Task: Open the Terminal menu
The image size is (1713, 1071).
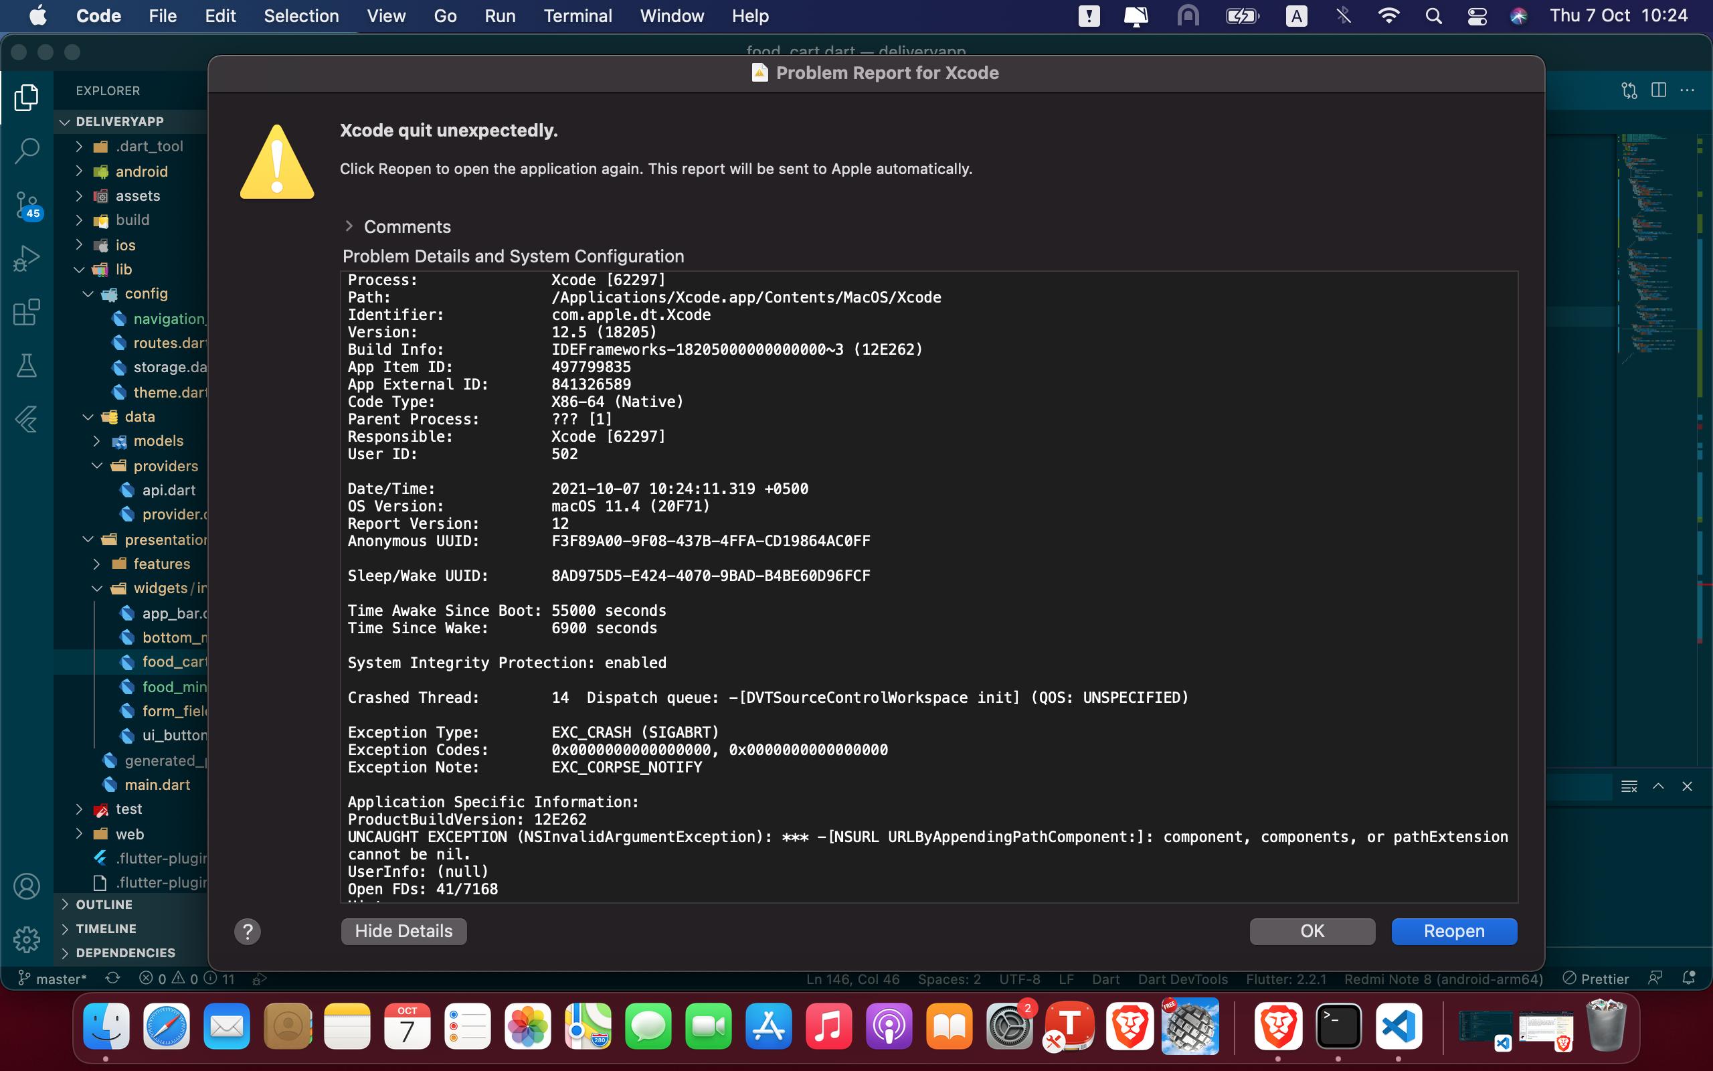Action: 577,15
